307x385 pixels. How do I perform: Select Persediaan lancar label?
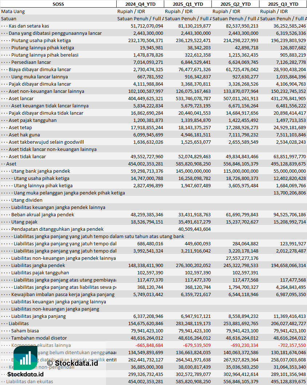(x=31, y=62)
